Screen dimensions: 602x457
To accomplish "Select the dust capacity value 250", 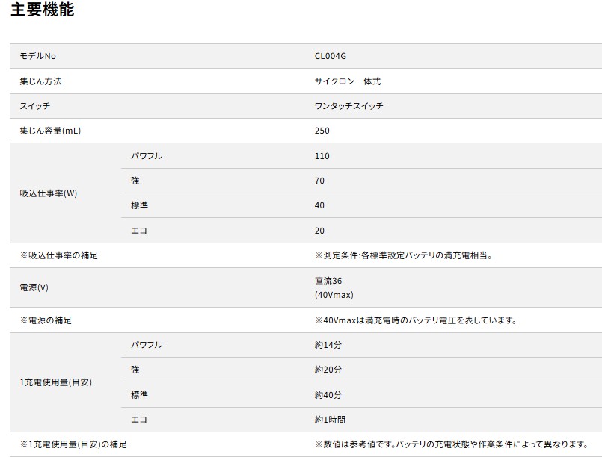I will [x=322, y=131].
